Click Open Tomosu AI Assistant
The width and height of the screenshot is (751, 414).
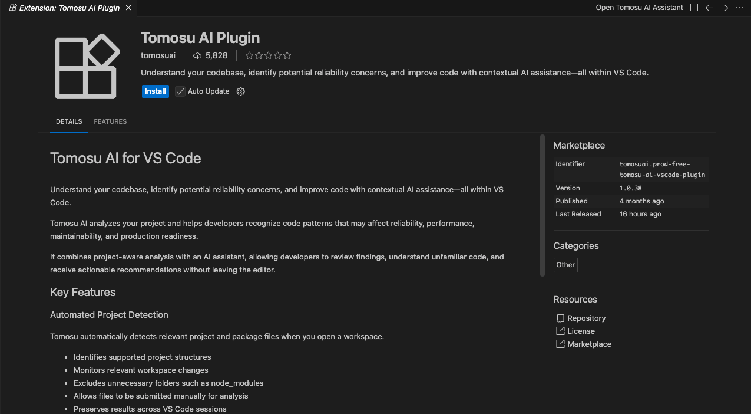coord(640,8)
